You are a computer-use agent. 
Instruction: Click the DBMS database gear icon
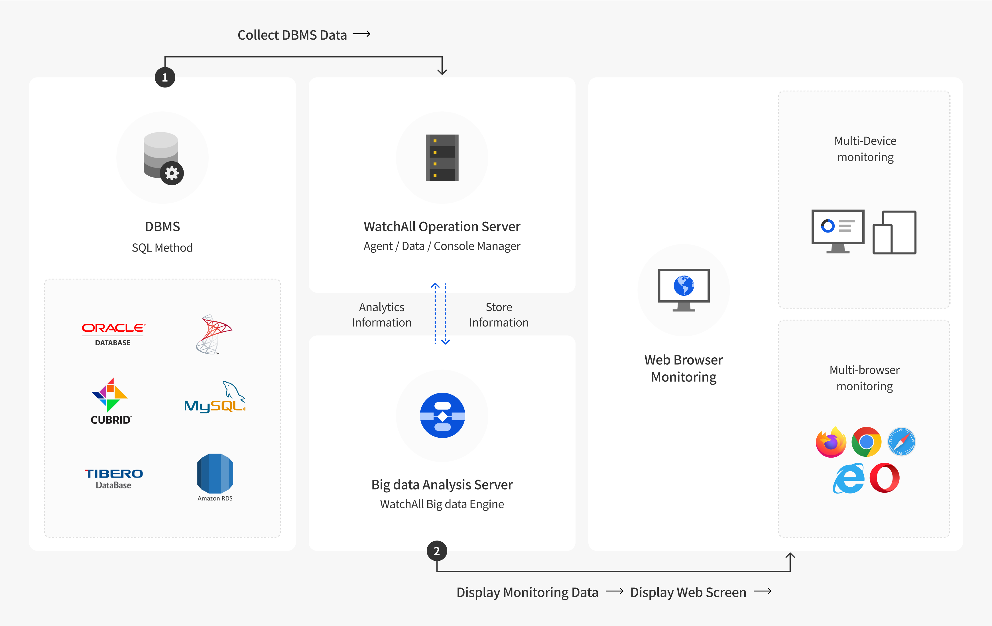163,158
